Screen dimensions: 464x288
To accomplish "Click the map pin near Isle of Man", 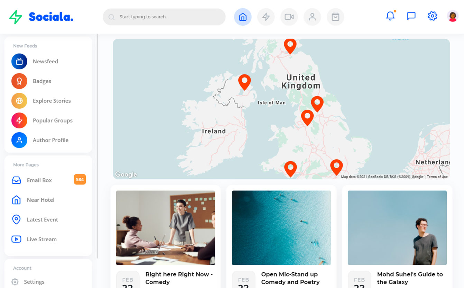I will click(x=244, y=82).
